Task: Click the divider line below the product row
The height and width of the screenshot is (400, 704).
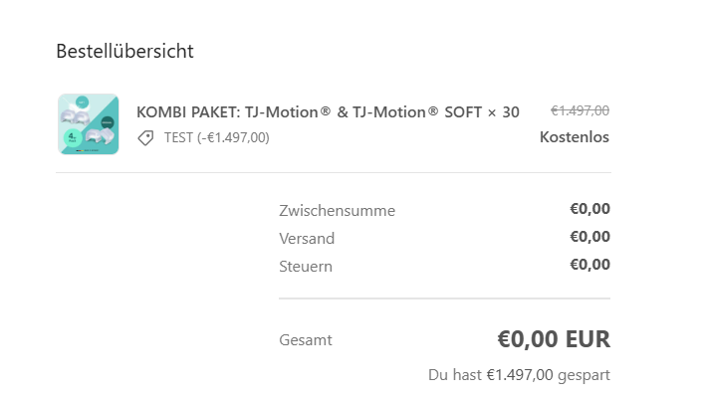Action: coord(334,172)
